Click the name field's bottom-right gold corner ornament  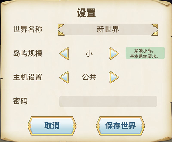[155, 33]
